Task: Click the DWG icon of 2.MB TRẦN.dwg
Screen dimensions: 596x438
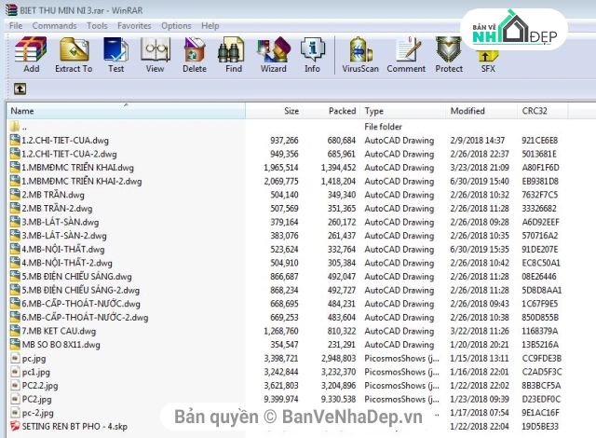Action: click(x=15, y=194)
